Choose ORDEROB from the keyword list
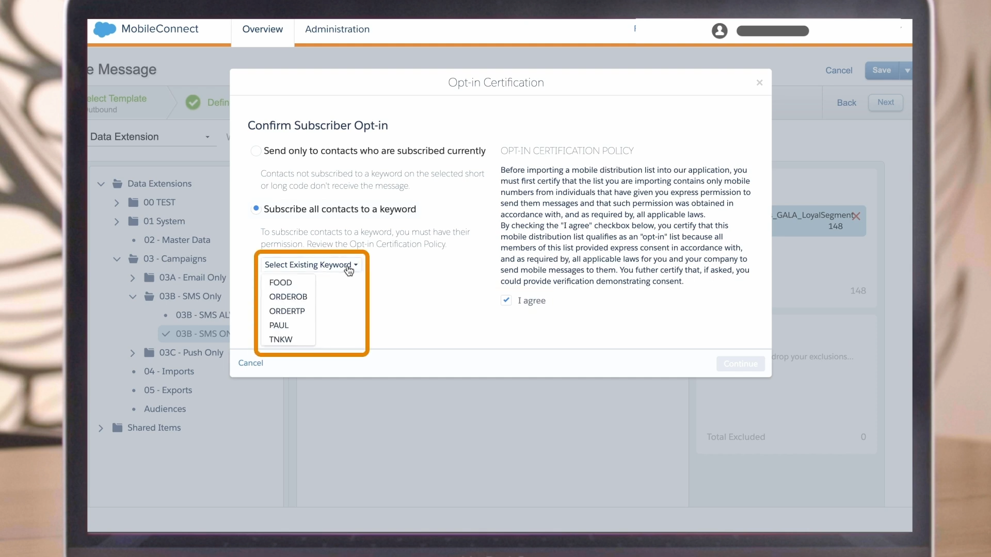This screenshot has width=991, height=557. click(288, 297)
